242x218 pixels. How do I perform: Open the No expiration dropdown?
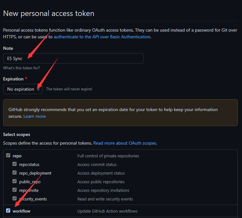(23, 89)
